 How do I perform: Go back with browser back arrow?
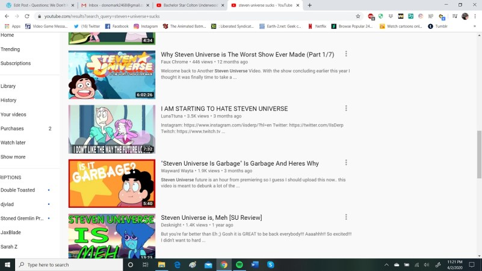[x=7, y=16]
